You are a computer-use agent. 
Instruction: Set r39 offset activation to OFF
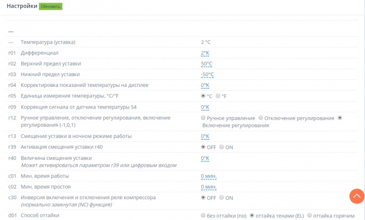coord(203,146)
